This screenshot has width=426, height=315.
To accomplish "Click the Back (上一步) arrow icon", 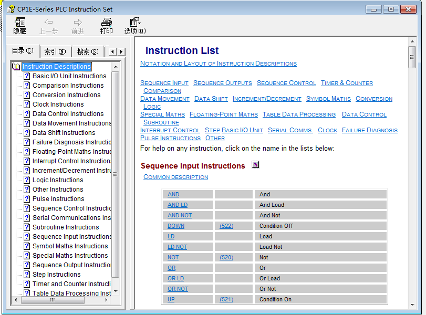I will click(x=48, y=23).
